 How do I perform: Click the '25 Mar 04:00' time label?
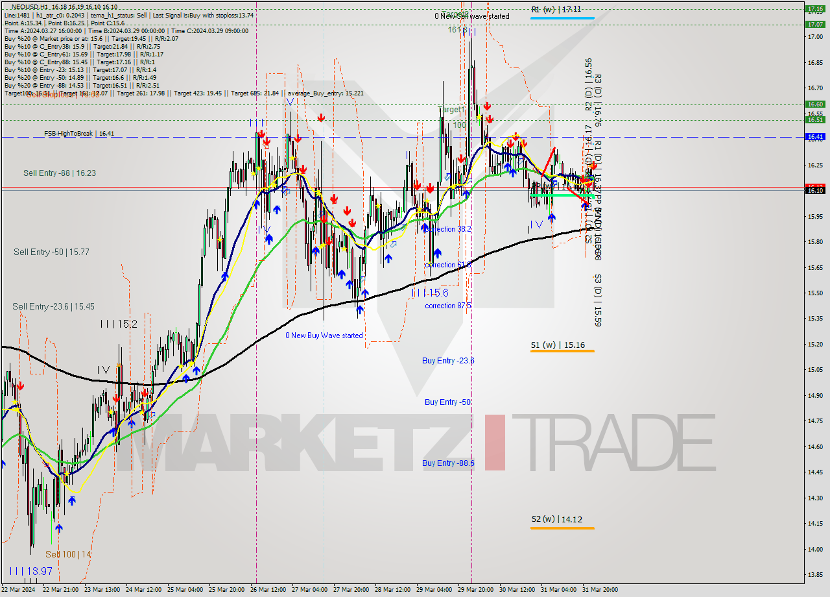(x=185, y=590)
